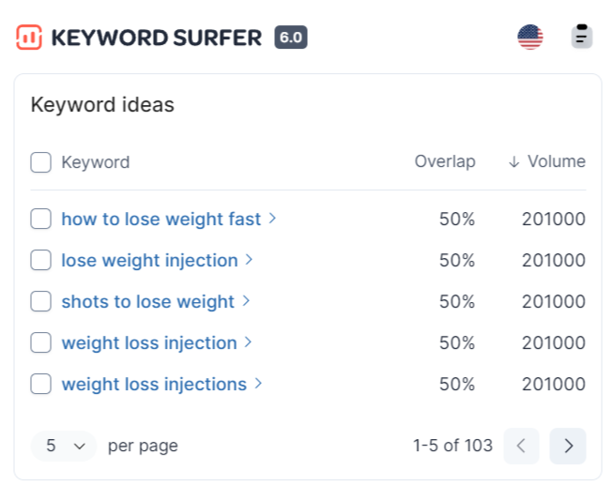Expand arrow next to "lose weight injection"
The image size is (613, 485).
[250, 260]
